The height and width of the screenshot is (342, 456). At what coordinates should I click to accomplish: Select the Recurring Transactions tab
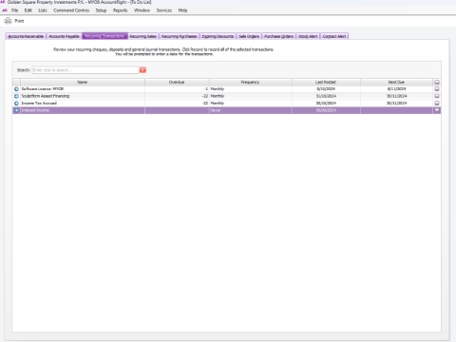(104, 36)
